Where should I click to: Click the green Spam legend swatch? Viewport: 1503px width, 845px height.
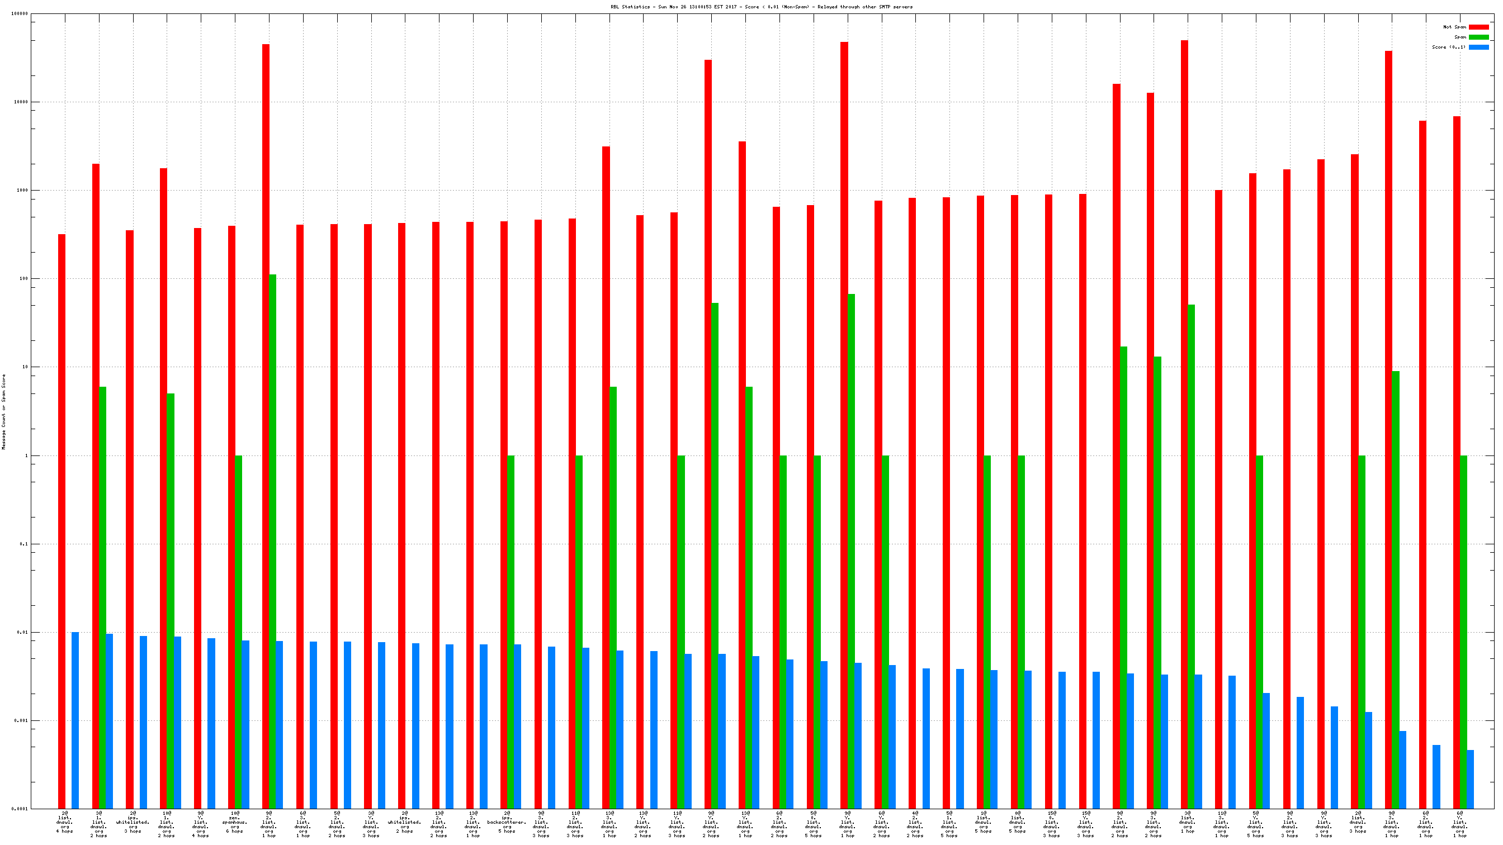(1478, 37)
